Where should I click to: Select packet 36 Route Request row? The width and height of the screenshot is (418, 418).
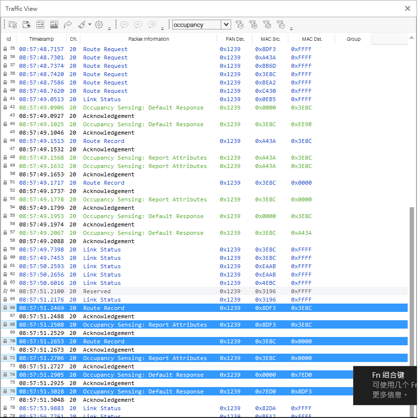[204, 57]
